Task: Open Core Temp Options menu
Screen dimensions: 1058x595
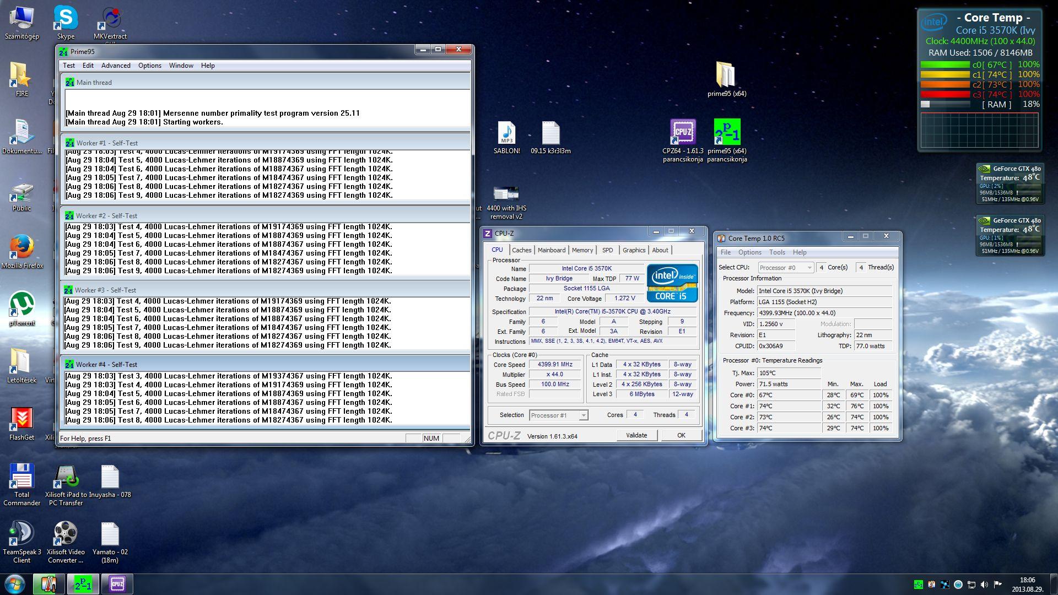Action: coord(750,252)
